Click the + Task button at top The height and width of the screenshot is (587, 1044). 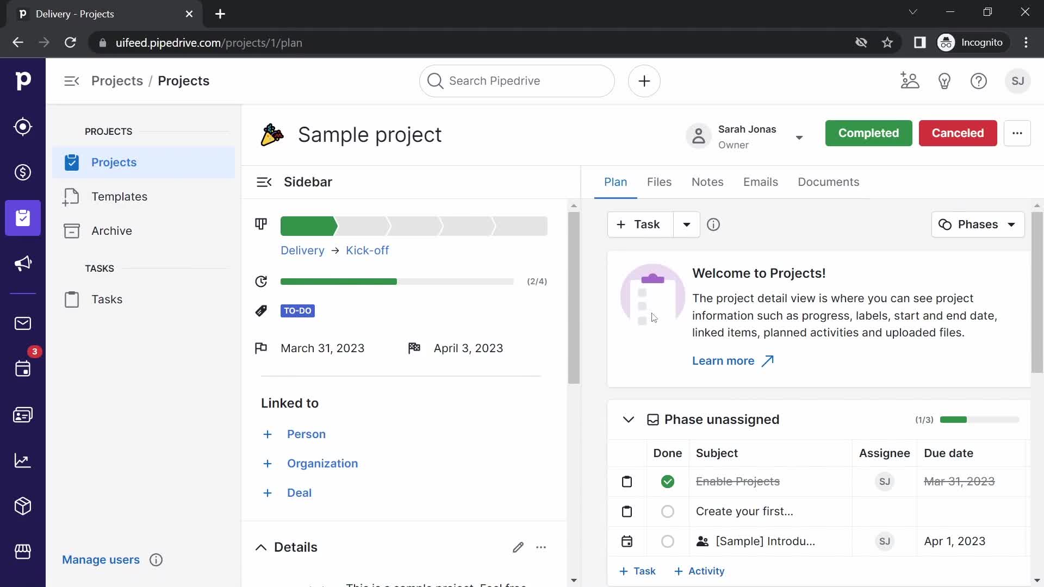click(640, 224)
